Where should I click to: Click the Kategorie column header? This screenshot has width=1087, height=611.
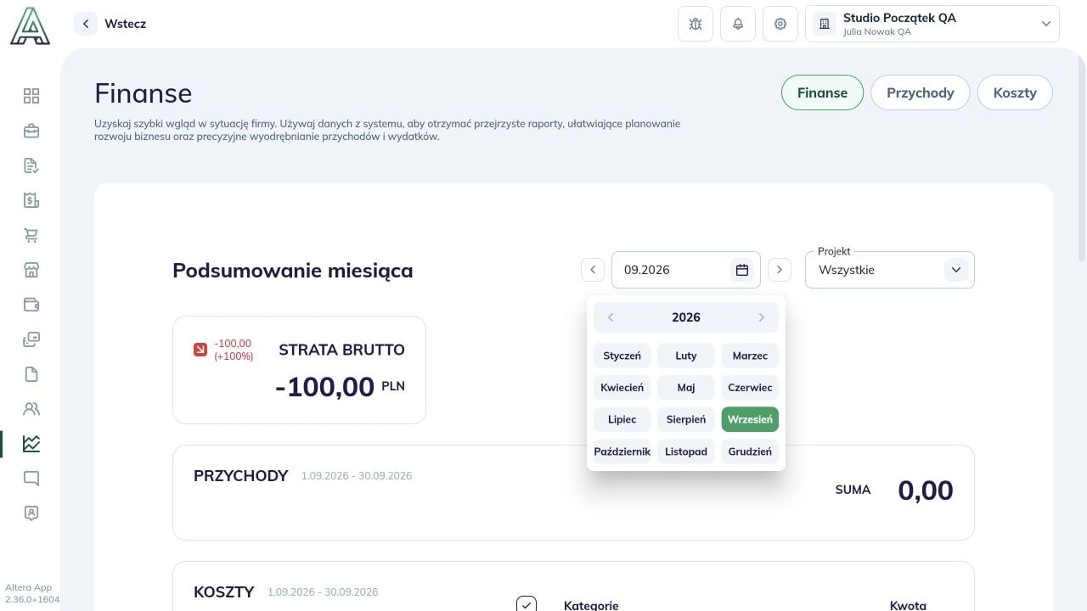tap(591, 605)
